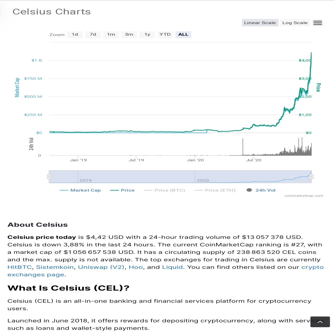Select the YTD zoom range
Viewport: 335px width, 335px height.
(165, 35)
